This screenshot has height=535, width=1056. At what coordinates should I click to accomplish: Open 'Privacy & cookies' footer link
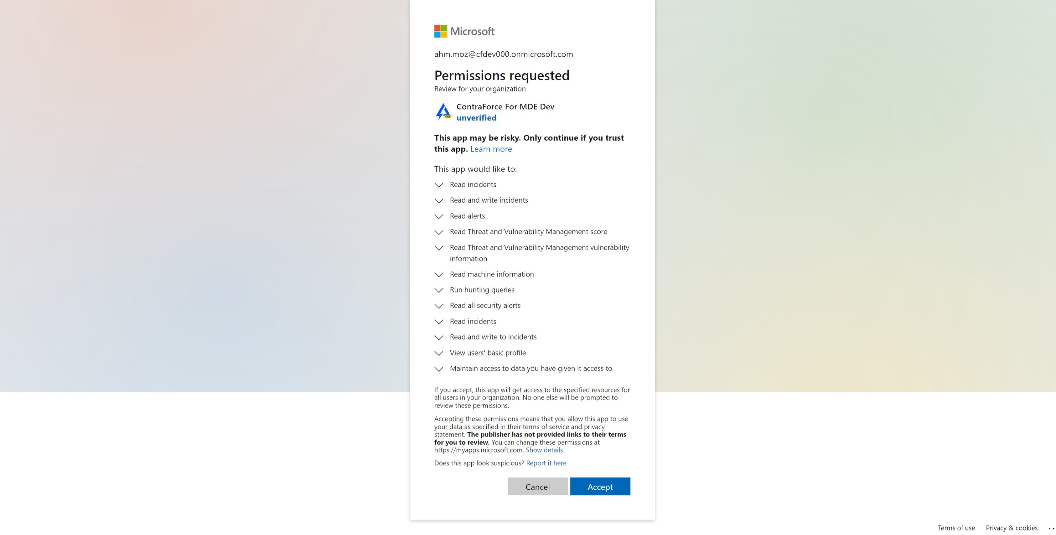point(1011,528)
